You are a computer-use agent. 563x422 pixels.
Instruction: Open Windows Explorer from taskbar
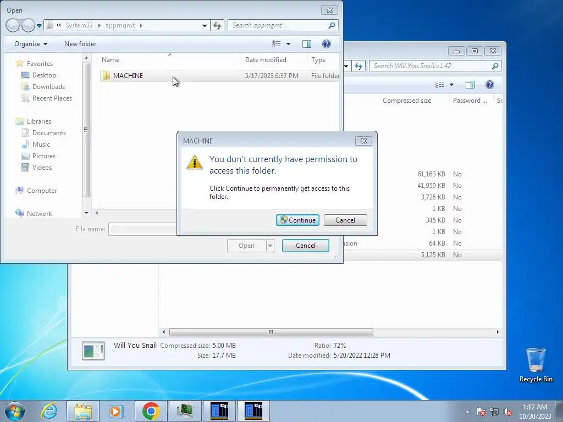point(83,411)
